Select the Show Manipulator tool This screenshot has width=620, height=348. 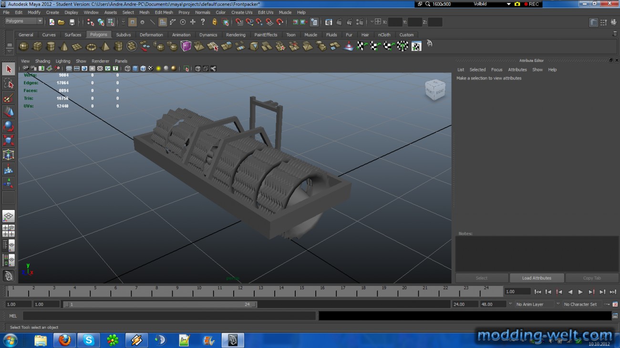(9, 183)
